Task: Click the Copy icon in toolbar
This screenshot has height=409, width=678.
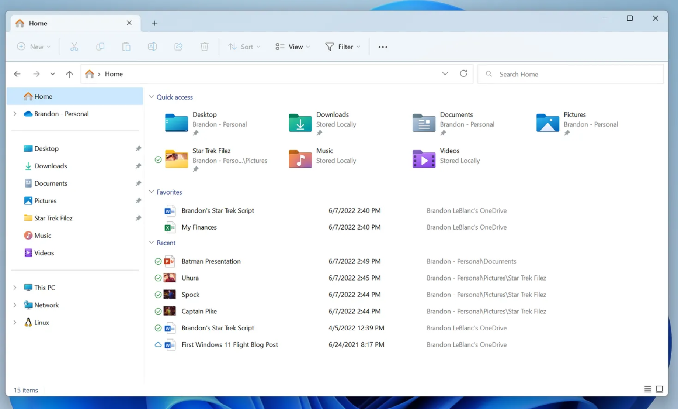Action: 100,47
